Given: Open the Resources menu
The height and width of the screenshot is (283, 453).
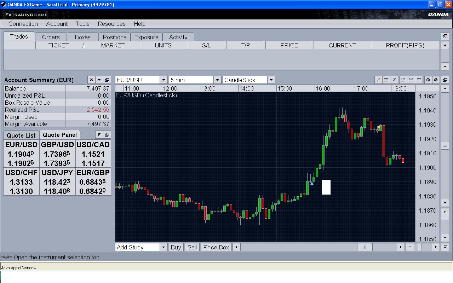Looking at the screenshot, I should click(x=111, y=24).
